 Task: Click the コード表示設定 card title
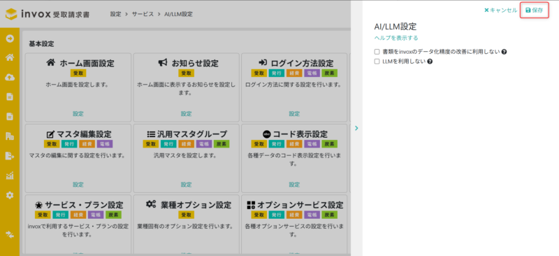click(x=300, y=134)
